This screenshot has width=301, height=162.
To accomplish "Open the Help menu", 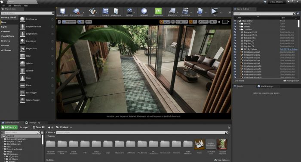I will coord(26,6).
